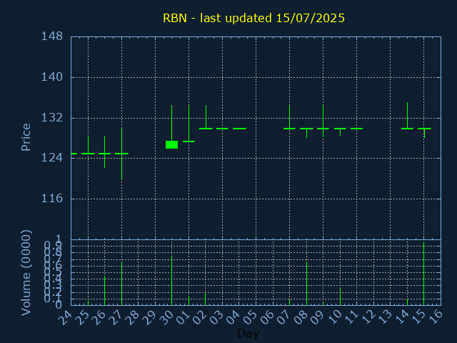Click the x-axis date label 13
Viewport: 457px width, 343px height.
click(x=385, y=317)
